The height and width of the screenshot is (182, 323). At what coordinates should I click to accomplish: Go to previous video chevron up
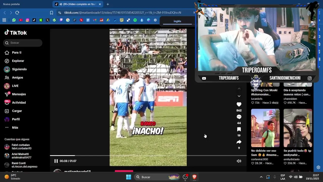point(239,89)
